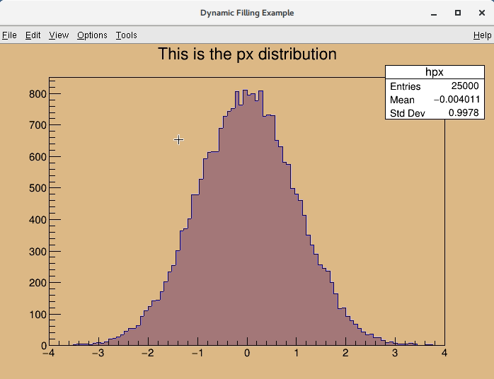This screenshot has height=379, width=494.
Task: Click the y-axis label 800
Action: tap(38, 94)
